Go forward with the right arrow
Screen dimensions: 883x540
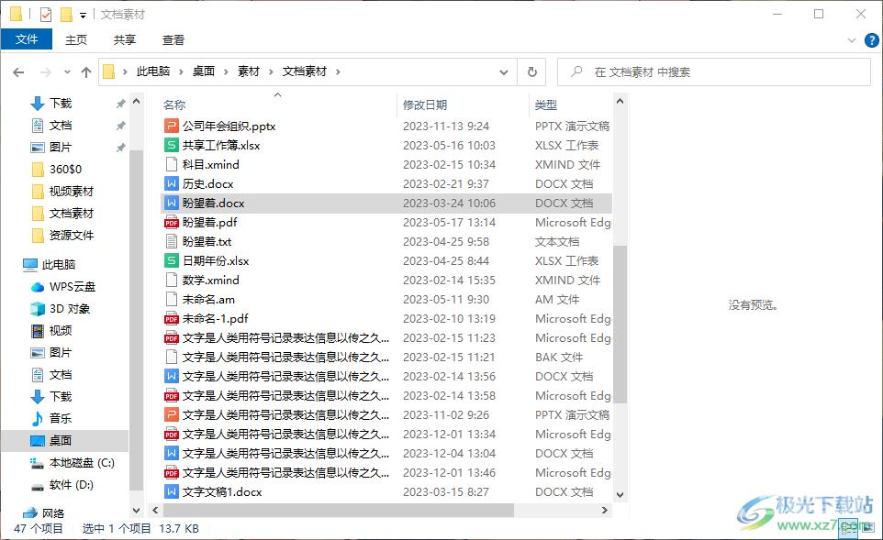click(x=46, y=72)
